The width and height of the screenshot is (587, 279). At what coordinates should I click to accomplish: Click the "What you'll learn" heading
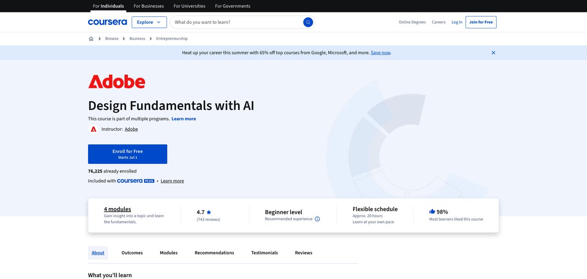coord(110,275)
